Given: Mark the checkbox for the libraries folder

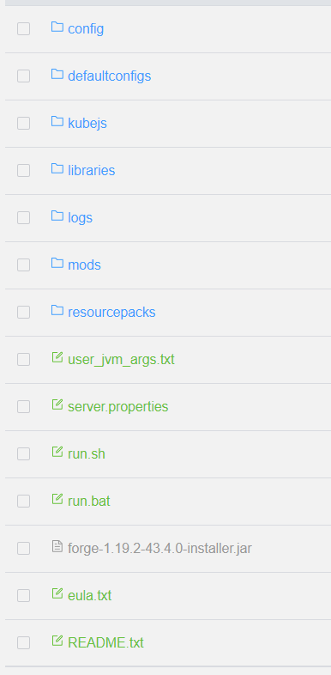Looking at the screenshot, I should pyautogui.click(x=24, y=171).
